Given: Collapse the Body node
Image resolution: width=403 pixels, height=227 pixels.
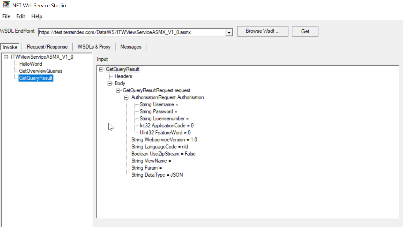Looking at the screenshot, I should (110, 84).
